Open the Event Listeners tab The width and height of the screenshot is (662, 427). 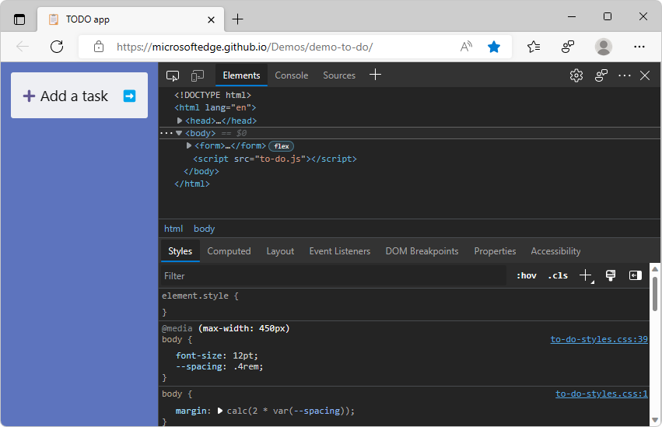pyautogui.click(x=339, y=251)
